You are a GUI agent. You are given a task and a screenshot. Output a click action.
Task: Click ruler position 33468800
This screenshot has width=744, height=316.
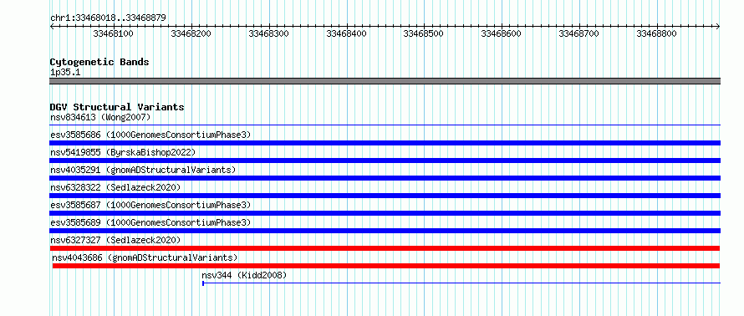click(657, 33)
